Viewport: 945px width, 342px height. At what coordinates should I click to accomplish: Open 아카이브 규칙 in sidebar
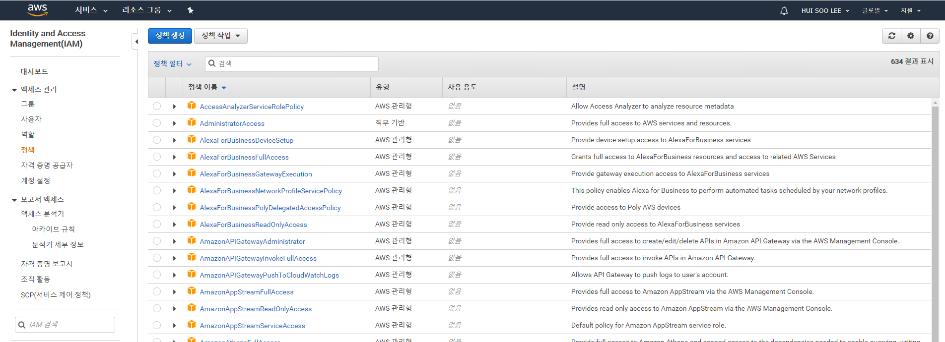53,229
